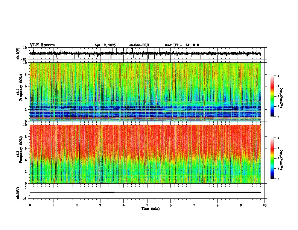Click the "2" kHz tick on ch.1 spectrogram axis
The image size is (298, 230).
click(26, 109)
